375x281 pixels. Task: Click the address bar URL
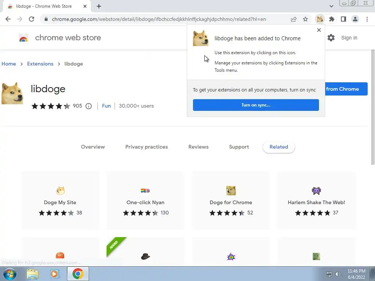pyautogui.click(x=159, y=19)
